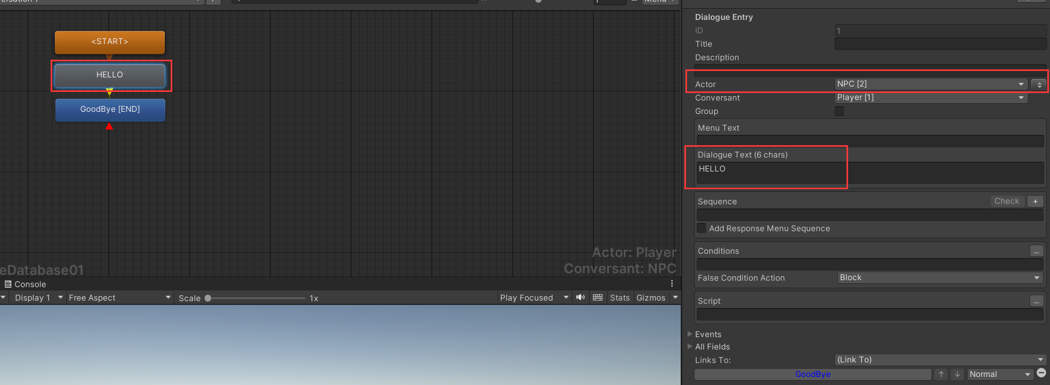This screenshot has width=1050, height=385.
Task: Toggle the Group checkbox
Action: tap(839, 111)
